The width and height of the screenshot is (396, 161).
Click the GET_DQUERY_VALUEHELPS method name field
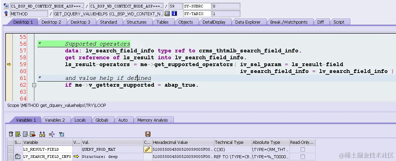click(x=108, y=14)
